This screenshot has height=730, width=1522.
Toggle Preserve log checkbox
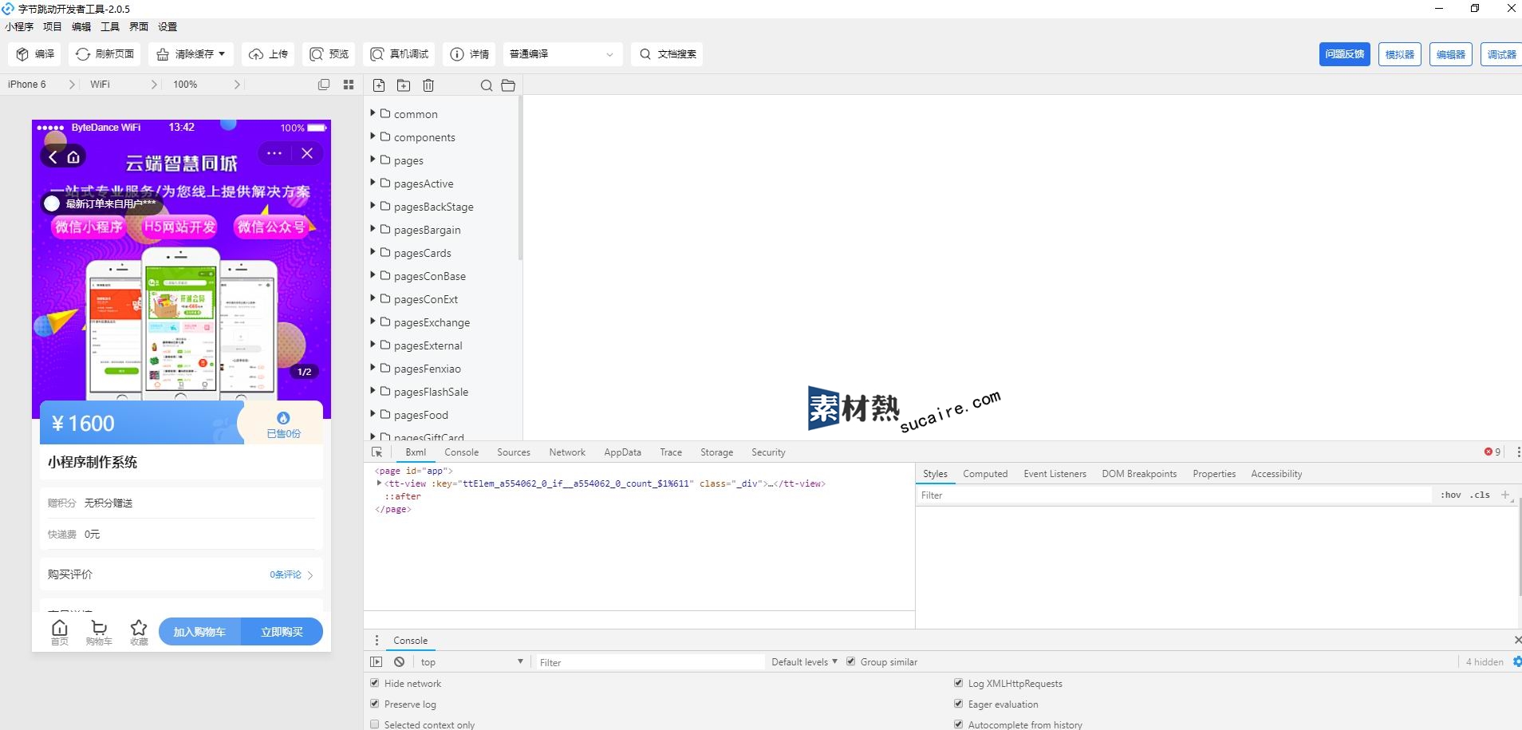coord(375,704)
